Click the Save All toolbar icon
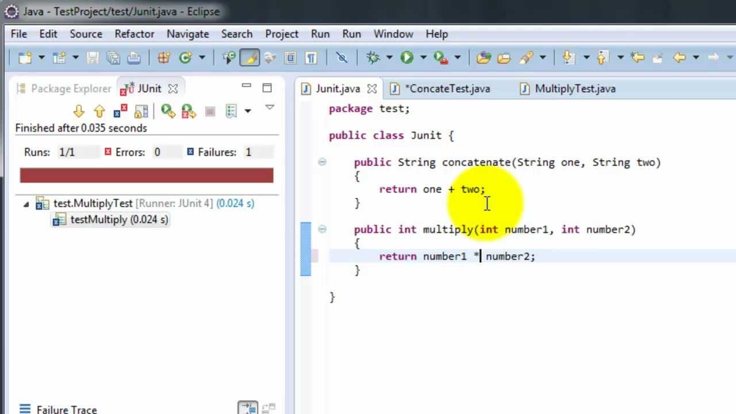The width and height of the screenshot is (736, 414). click(x=113, y=57)
